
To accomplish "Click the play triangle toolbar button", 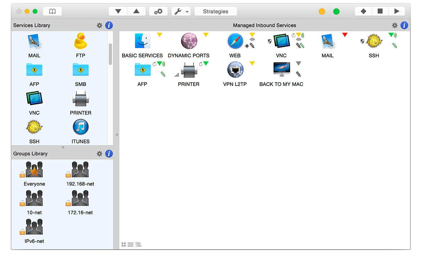I will tap(397, 11).
